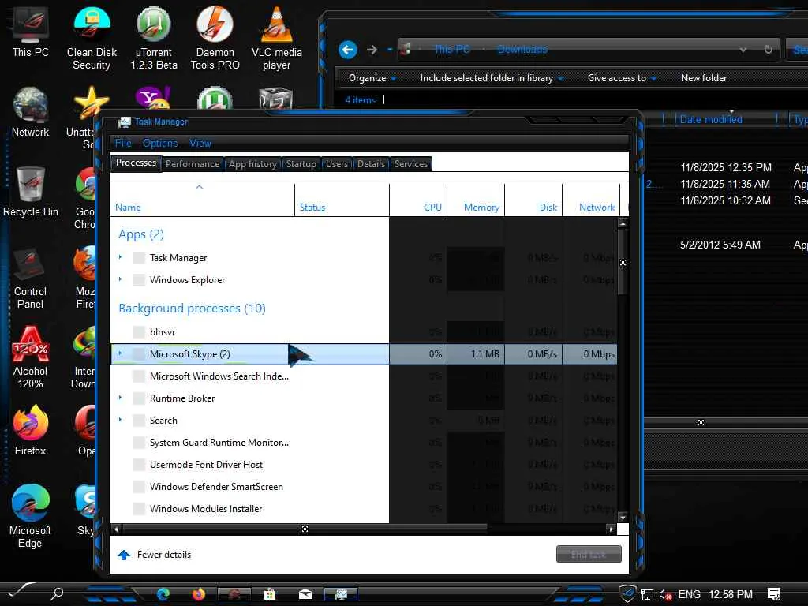Select the blnsvr process row

364,332
